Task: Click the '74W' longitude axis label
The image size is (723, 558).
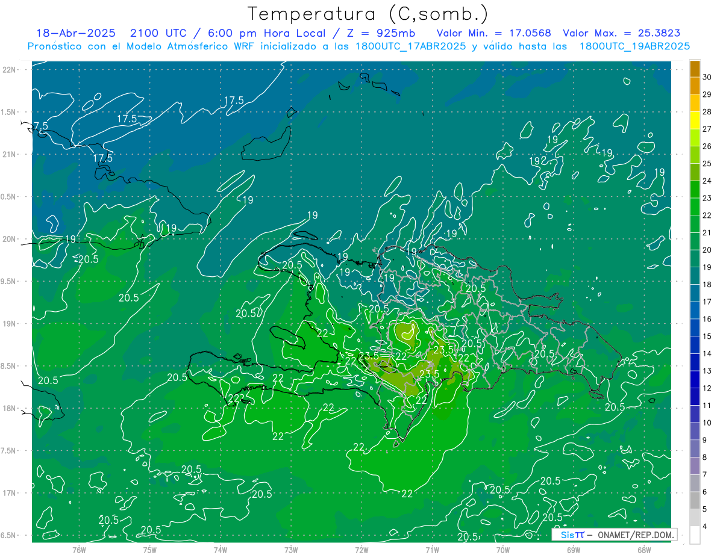Action: click(x=221, y=550)
